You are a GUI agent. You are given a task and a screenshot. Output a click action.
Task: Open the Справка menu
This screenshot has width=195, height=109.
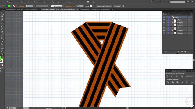[70, 2]
